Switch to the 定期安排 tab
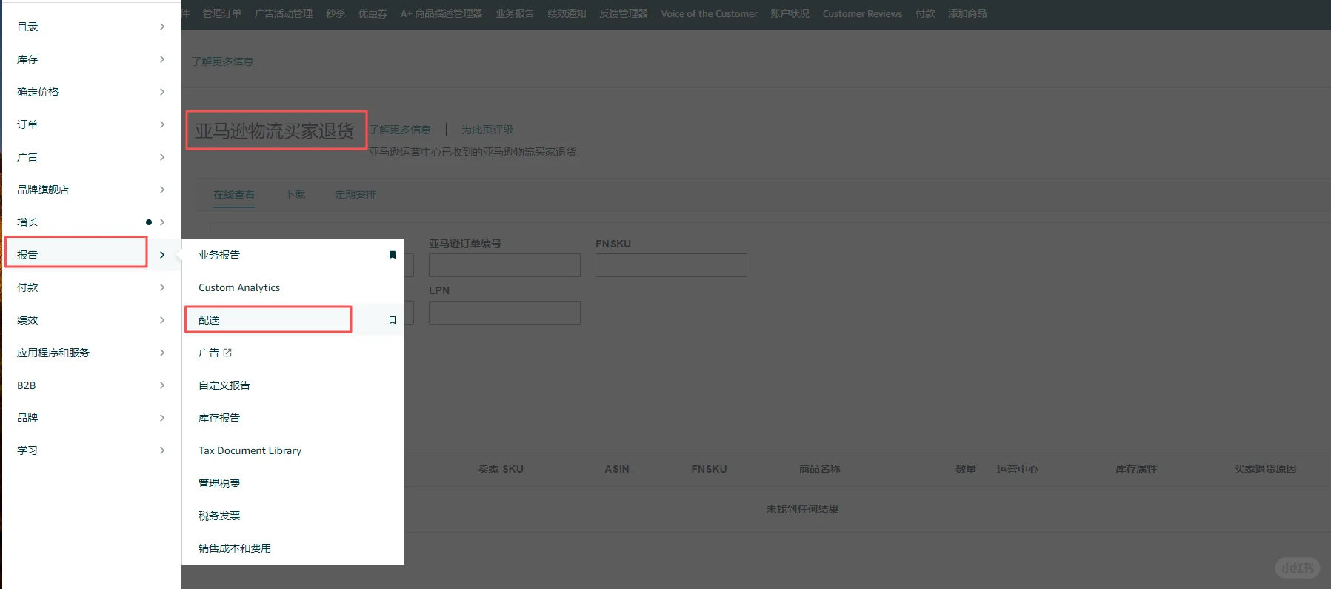This screenshot has width=1331, height=589. point(356,194)
